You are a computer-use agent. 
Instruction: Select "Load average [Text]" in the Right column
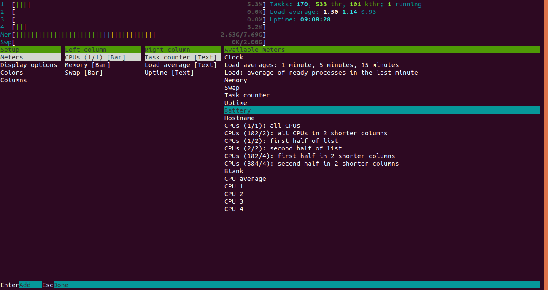[x=180, y=64]
